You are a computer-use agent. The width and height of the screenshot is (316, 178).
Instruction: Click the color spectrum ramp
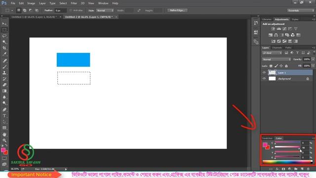[287, 162]
